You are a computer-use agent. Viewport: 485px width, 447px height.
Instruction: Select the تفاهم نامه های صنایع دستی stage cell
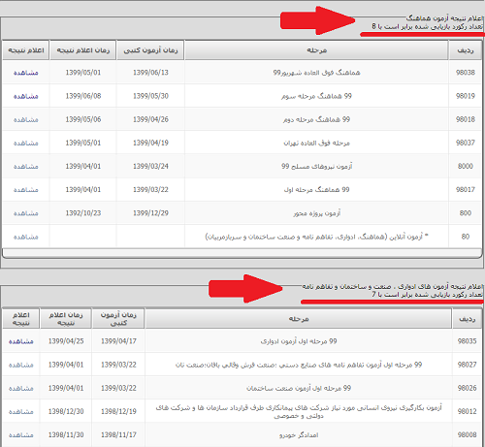point(299,365)
